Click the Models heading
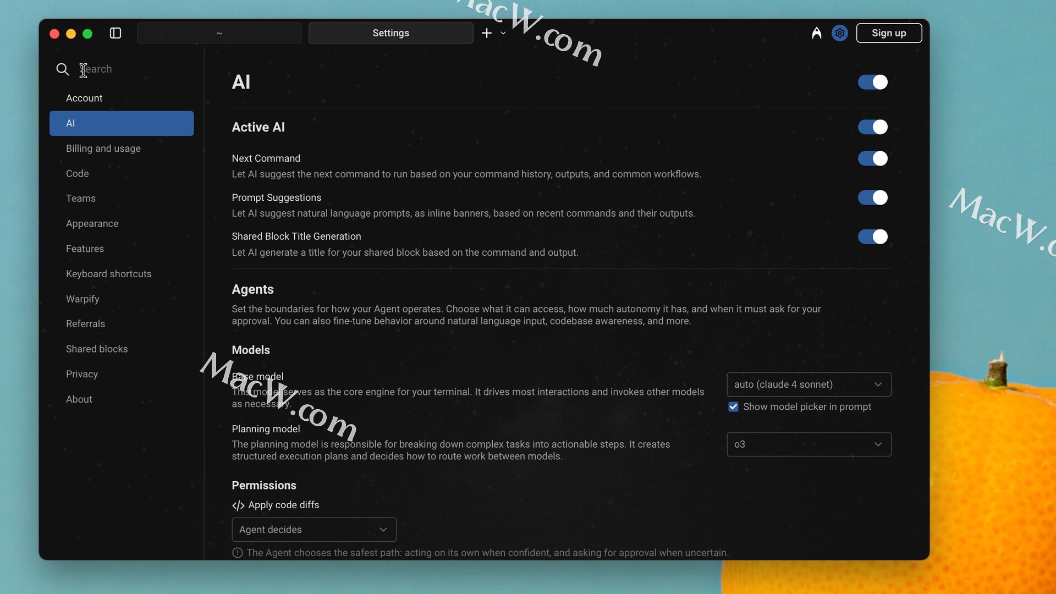Screen dimensions: 1056x594 click(251, 350)
